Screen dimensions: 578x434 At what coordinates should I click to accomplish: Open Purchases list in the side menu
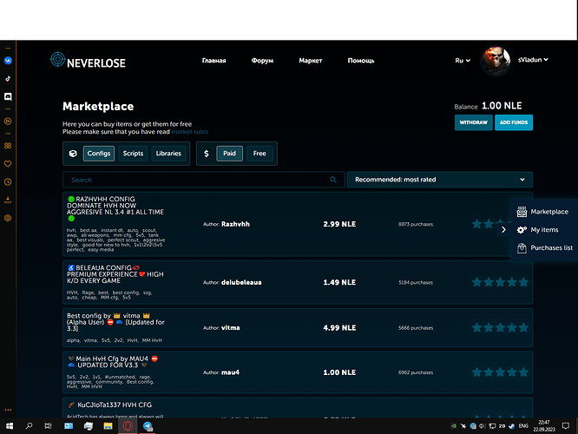[551, 247]
